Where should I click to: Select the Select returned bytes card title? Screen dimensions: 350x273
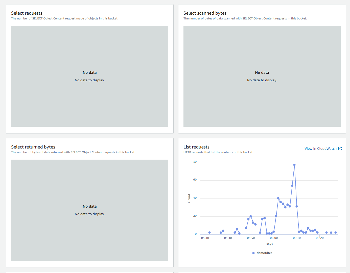[33, 147]
